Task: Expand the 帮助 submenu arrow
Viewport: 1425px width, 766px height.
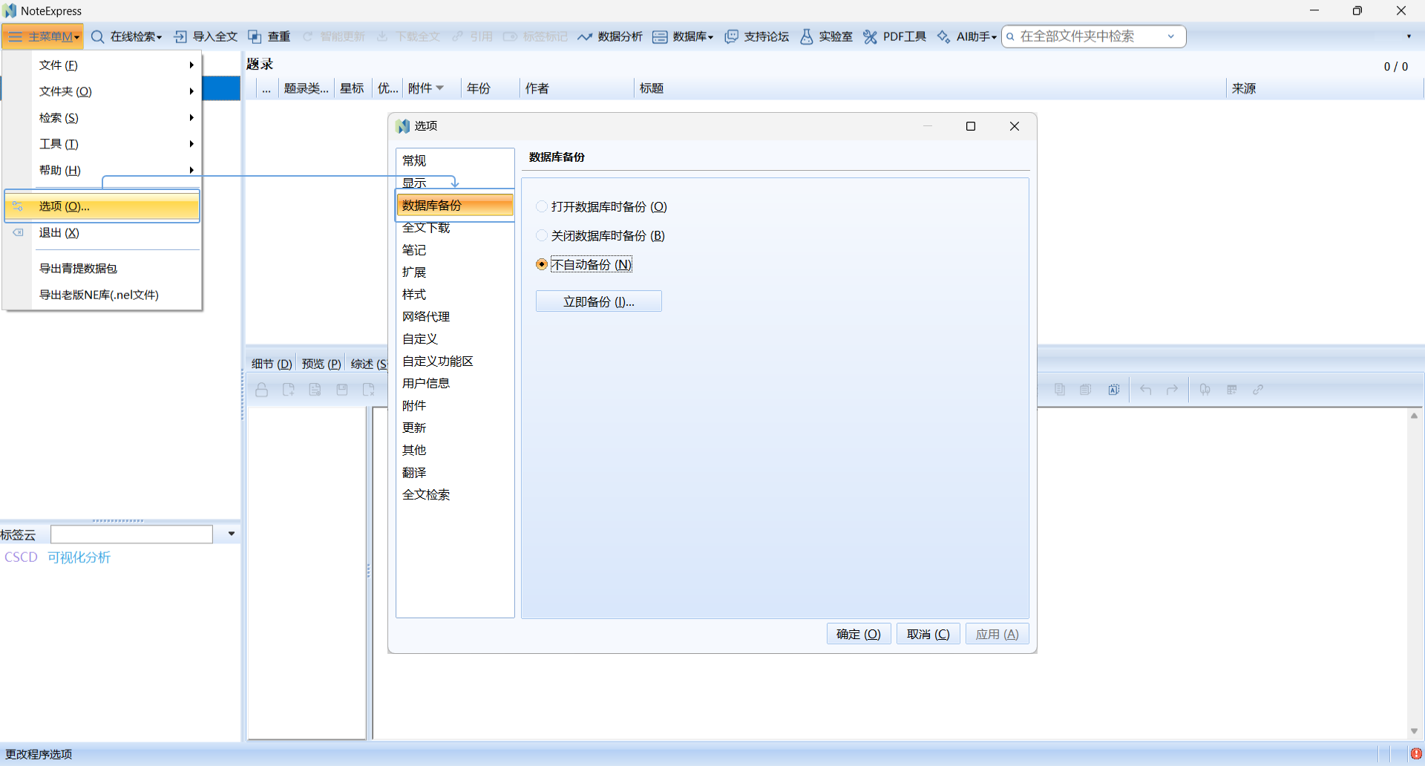Action: pyautogui.click(x=191, y=170)
